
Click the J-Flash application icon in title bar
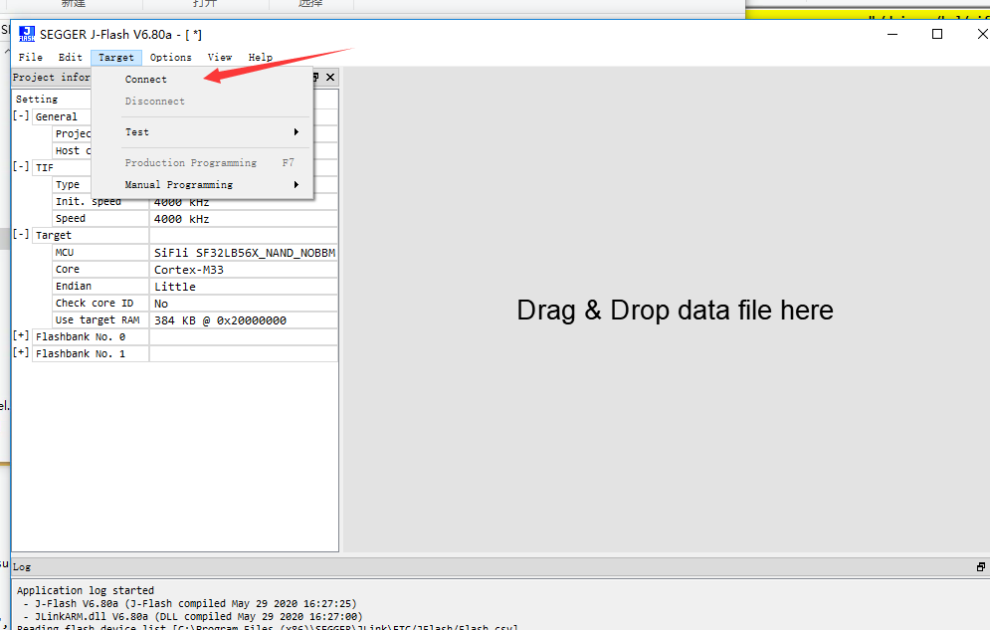[x=27, y=34]
